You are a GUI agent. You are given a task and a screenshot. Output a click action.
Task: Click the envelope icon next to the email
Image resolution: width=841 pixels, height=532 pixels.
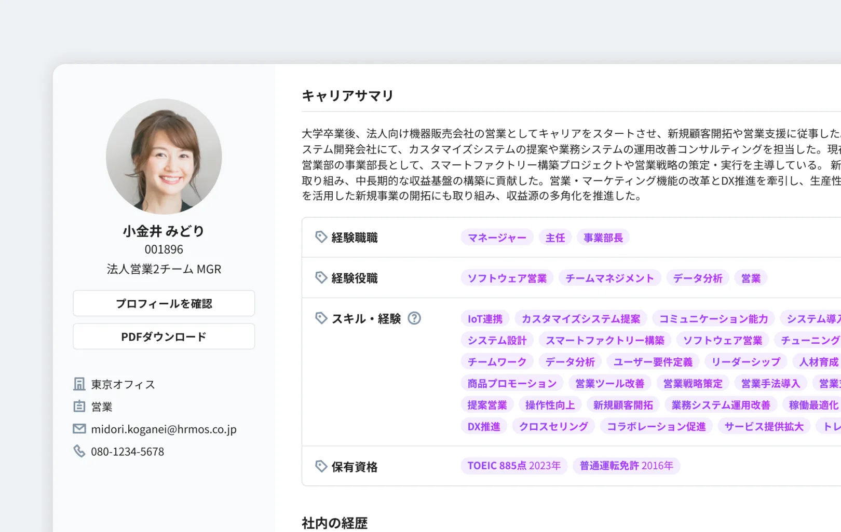[79, 429]
